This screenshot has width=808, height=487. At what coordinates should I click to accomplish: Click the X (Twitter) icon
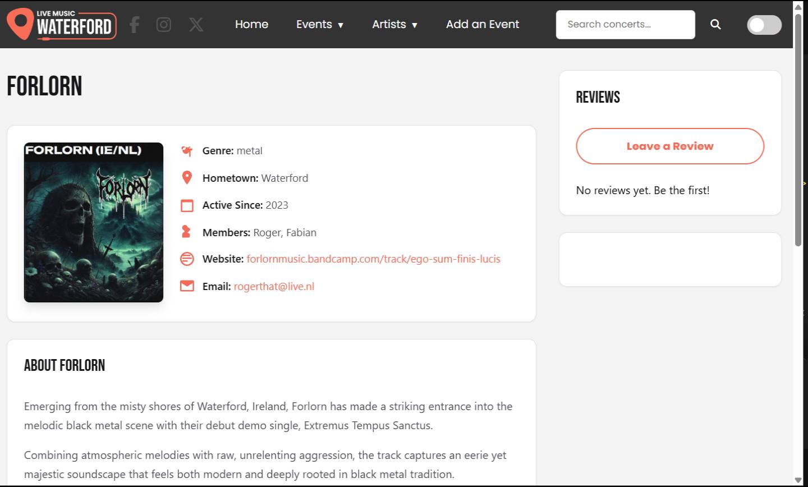[195, 24]
